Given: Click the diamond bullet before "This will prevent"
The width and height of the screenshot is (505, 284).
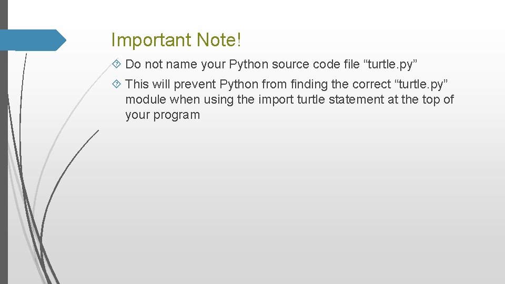Looking at the screenshot, I should click(116, 83).
